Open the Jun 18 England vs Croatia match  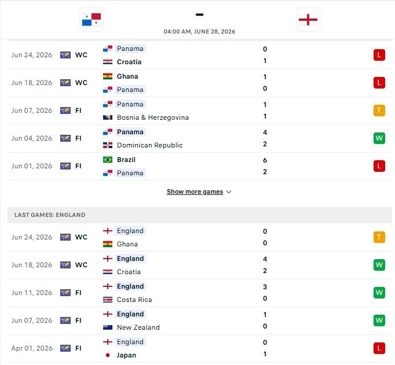(x=199, y=265)
